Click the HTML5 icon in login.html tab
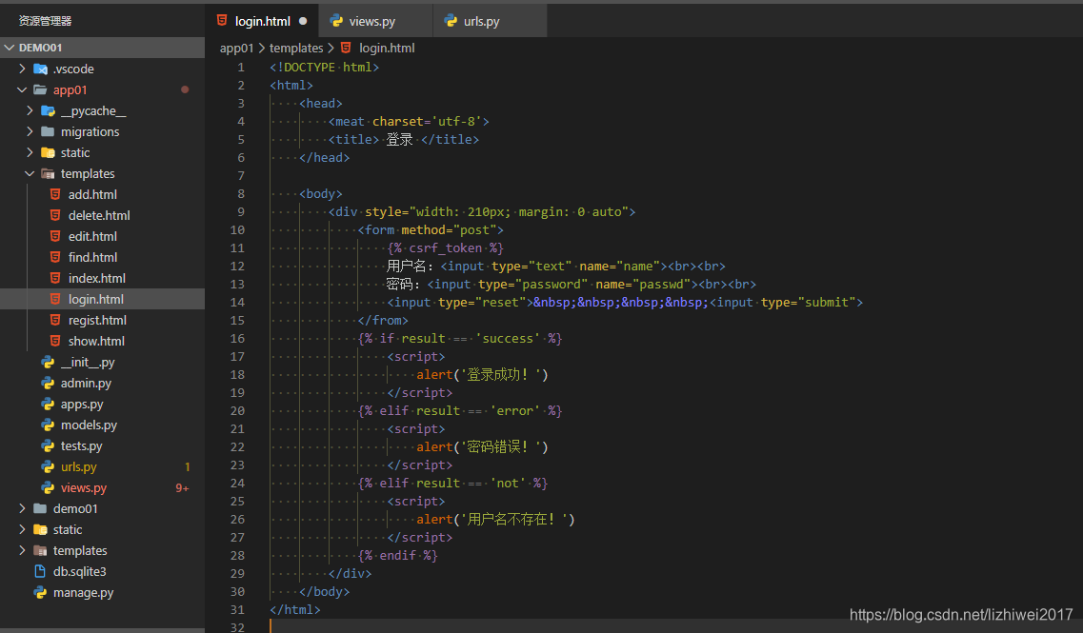 [x=222, y=20]
